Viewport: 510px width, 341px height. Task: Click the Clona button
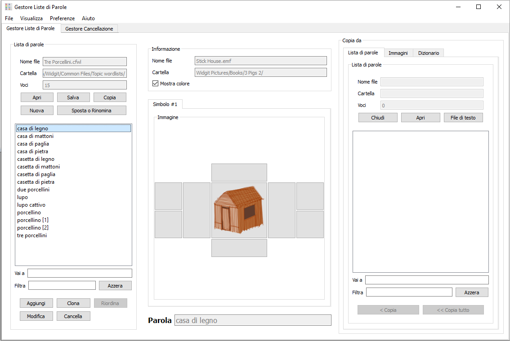point(73,303)
